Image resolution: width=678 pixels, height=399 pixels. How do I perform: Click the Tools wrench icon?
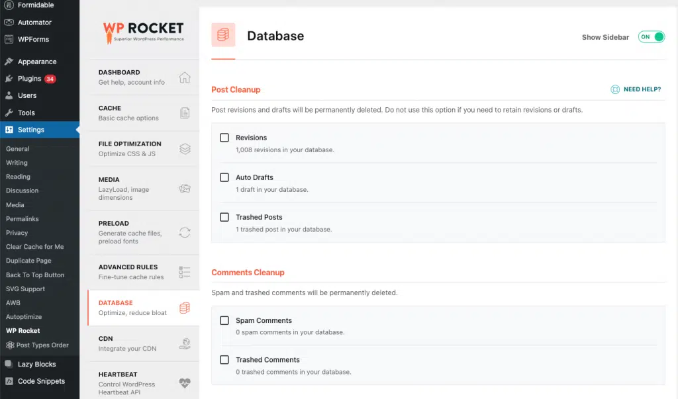point(9,112)
